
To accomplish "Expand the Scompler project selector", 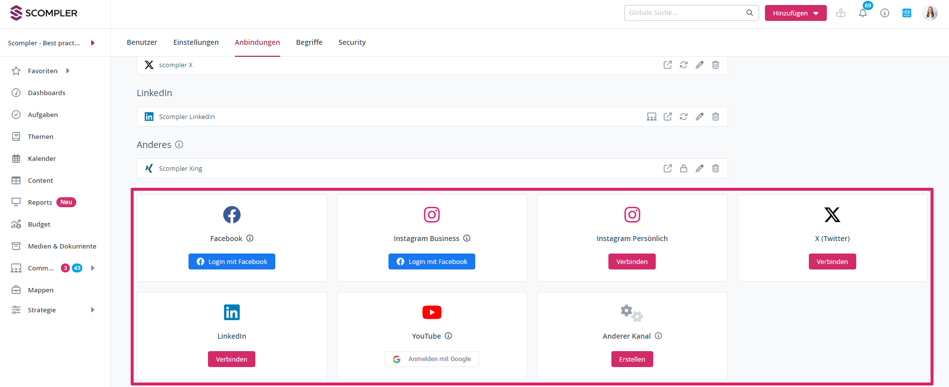I will pos(93,43).
